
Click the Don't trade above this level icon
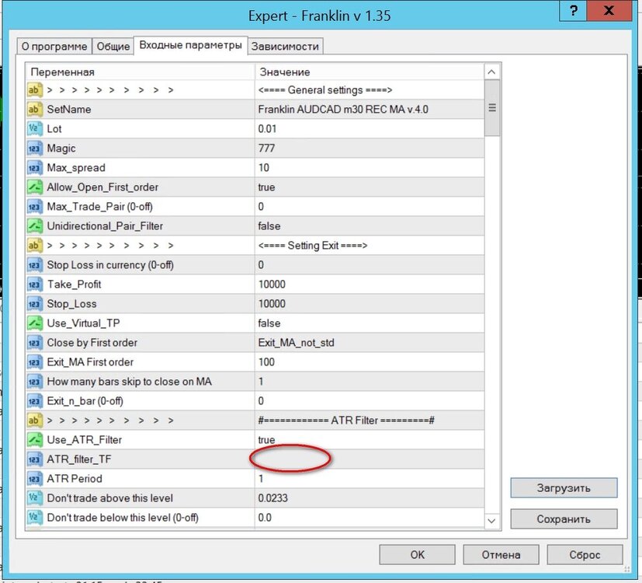tap(34, 498)
